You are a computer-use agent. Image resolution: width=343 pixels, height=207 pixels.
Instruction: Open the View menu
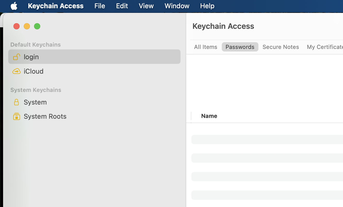tap(146, 6)
